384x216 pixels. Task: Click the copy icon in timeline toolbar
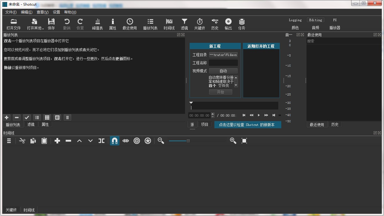coord(33,141)
